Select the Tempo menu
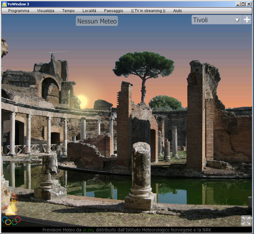This screenshot has height=234, width=254. coord(68,11)
